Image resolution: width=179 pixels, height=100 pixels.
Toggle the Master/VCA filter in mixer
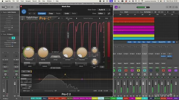tap(162, 42)
